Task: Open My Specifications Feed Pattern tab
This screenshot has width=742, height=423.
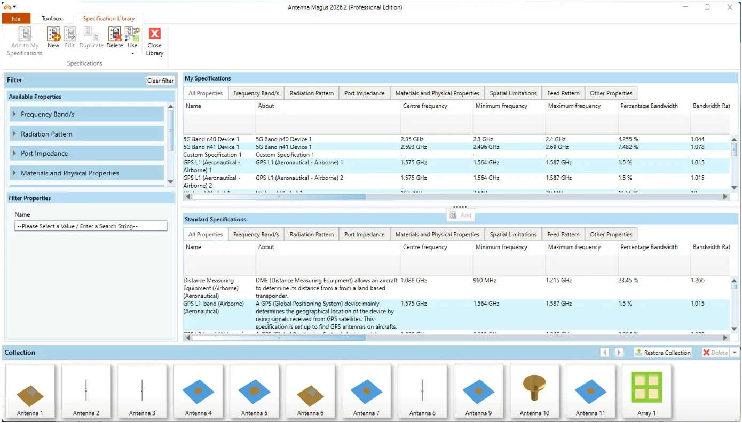Action: [563, 93]
